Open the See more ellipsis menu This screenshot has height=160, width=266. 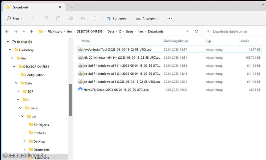169,18
